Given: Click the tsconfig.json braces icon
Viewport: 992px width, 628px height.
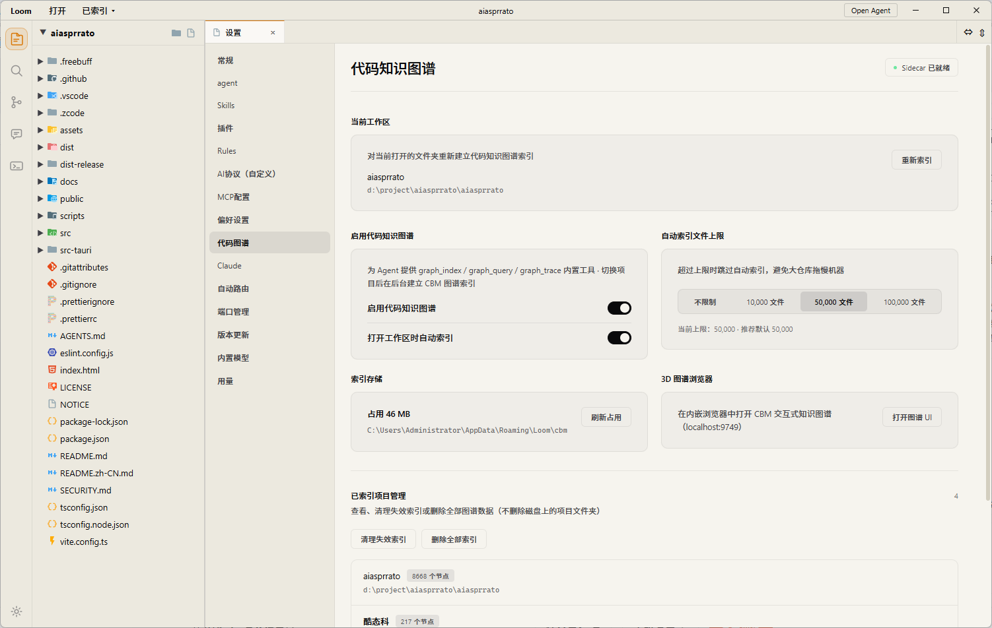Looking at the screenshot, I should pos(52,507).
